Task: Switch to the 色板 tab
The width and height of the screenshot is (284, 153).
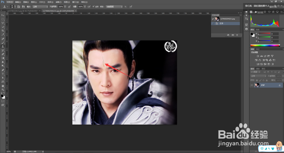Action: [258, 30]
